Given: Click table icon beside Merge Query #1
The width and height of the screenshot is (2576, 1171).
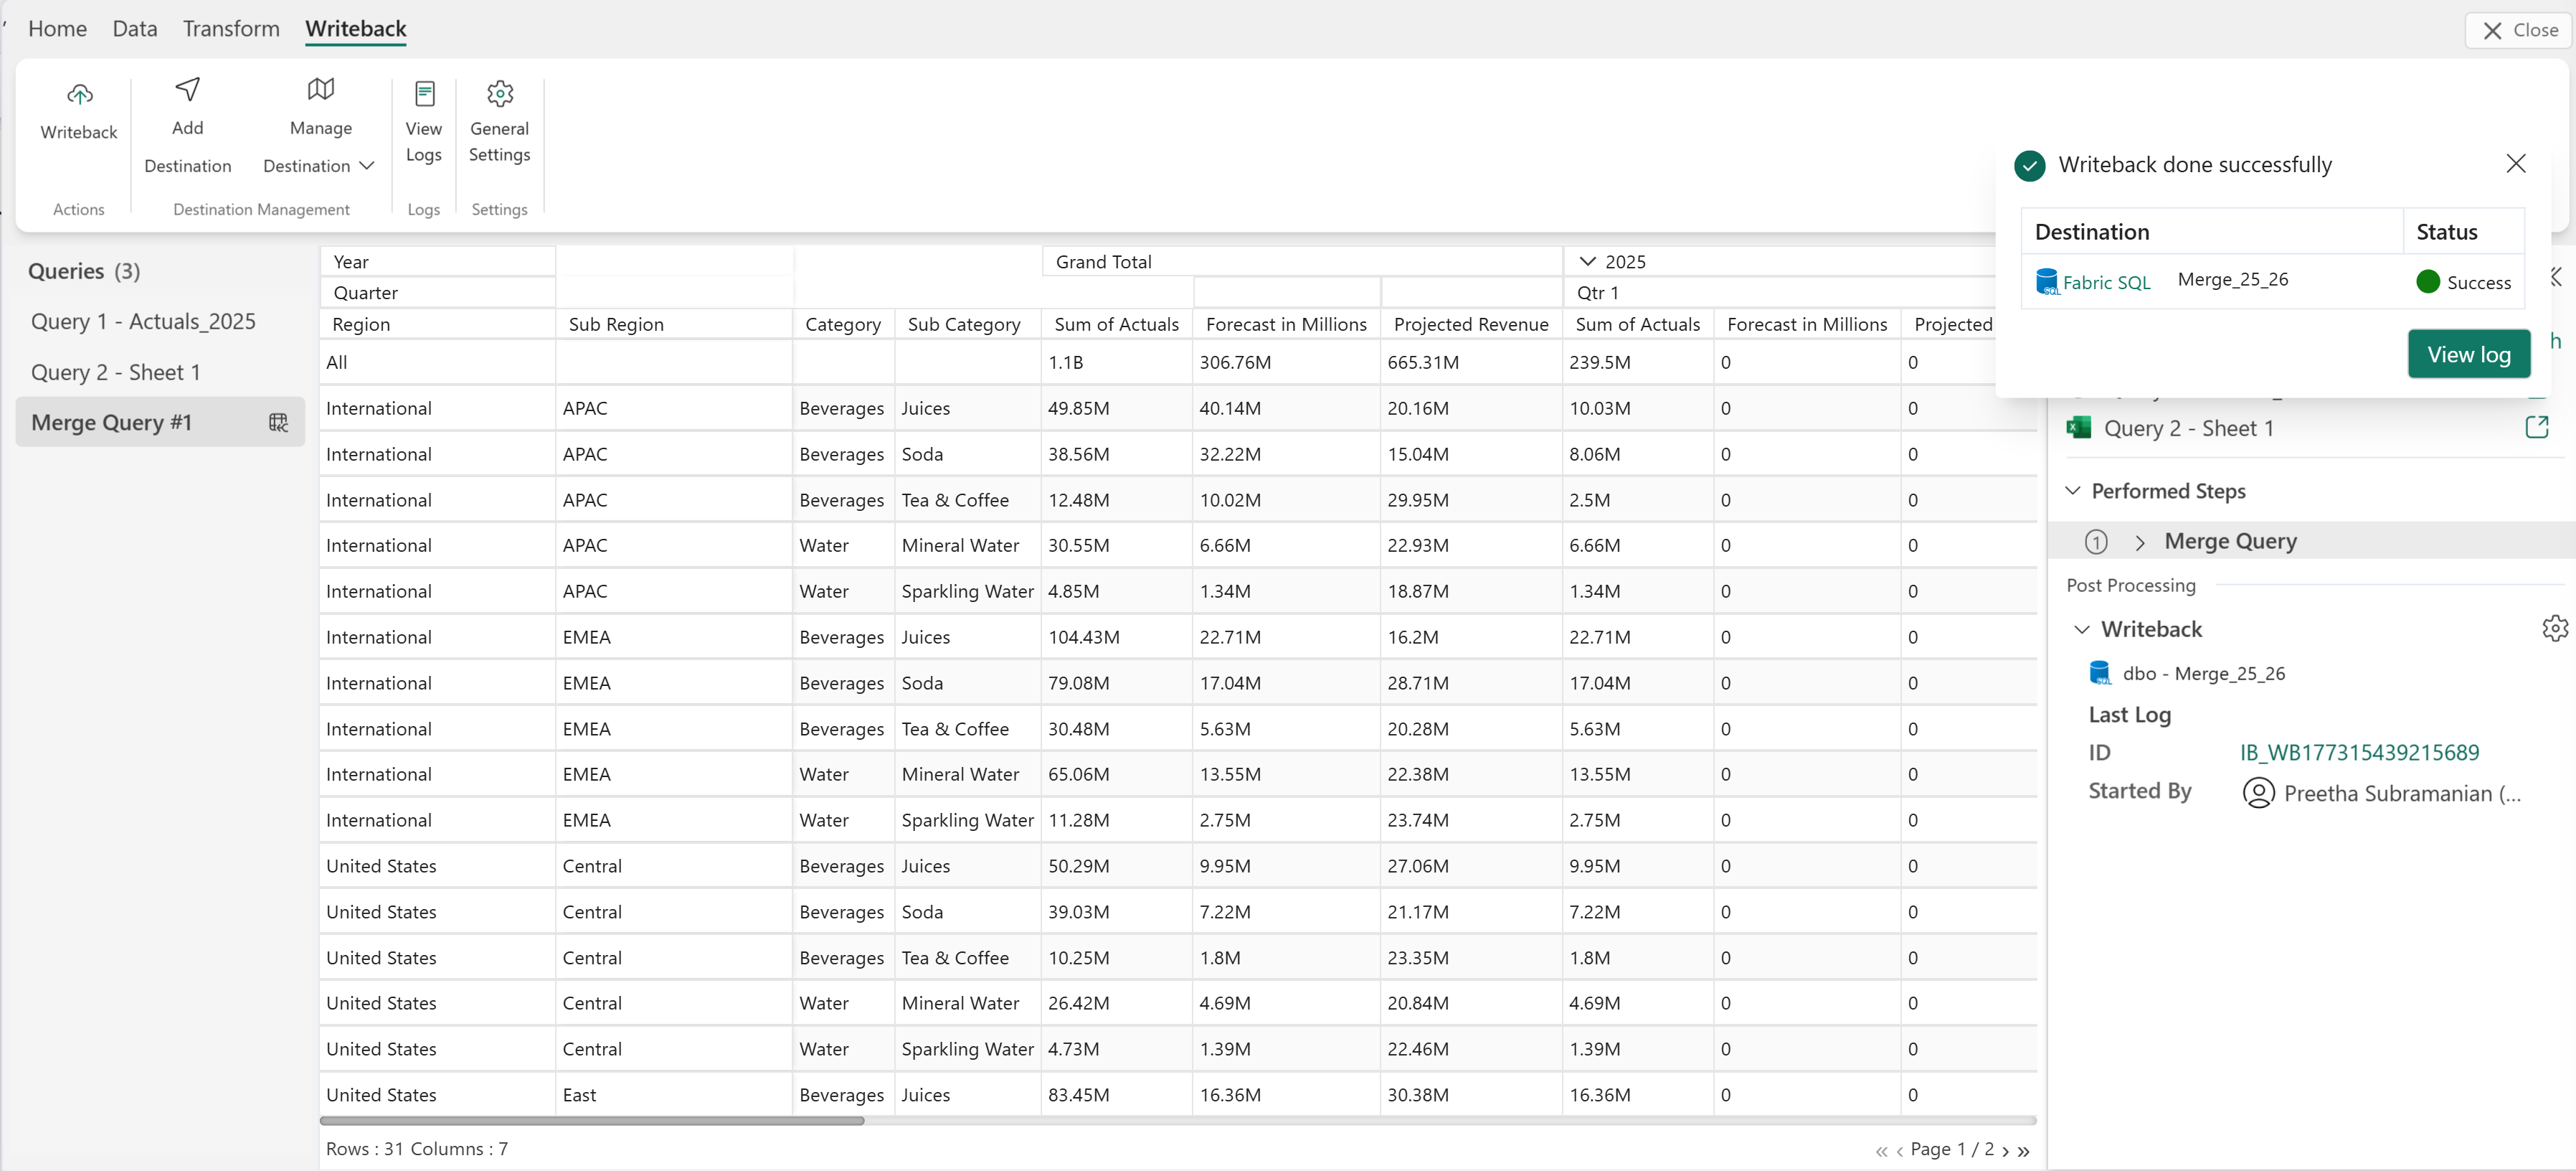Looking at the screenshot, I should (279, 423).
